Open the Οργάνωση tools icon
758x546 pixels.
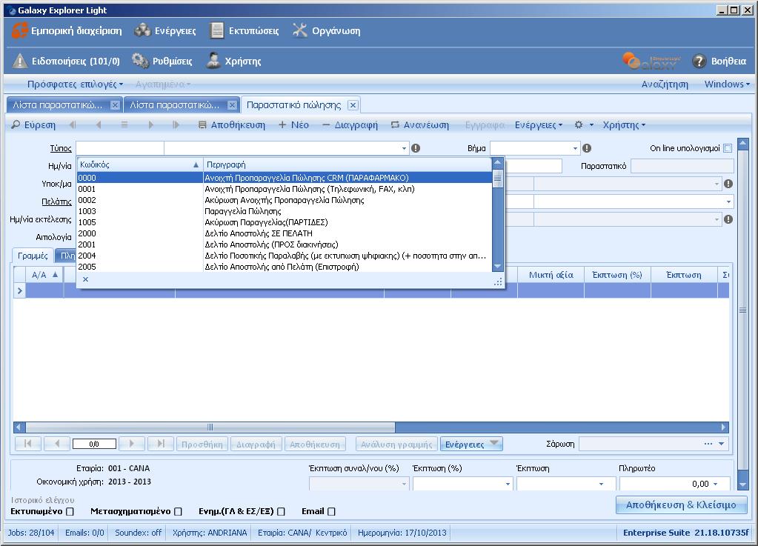coord(300,30)
